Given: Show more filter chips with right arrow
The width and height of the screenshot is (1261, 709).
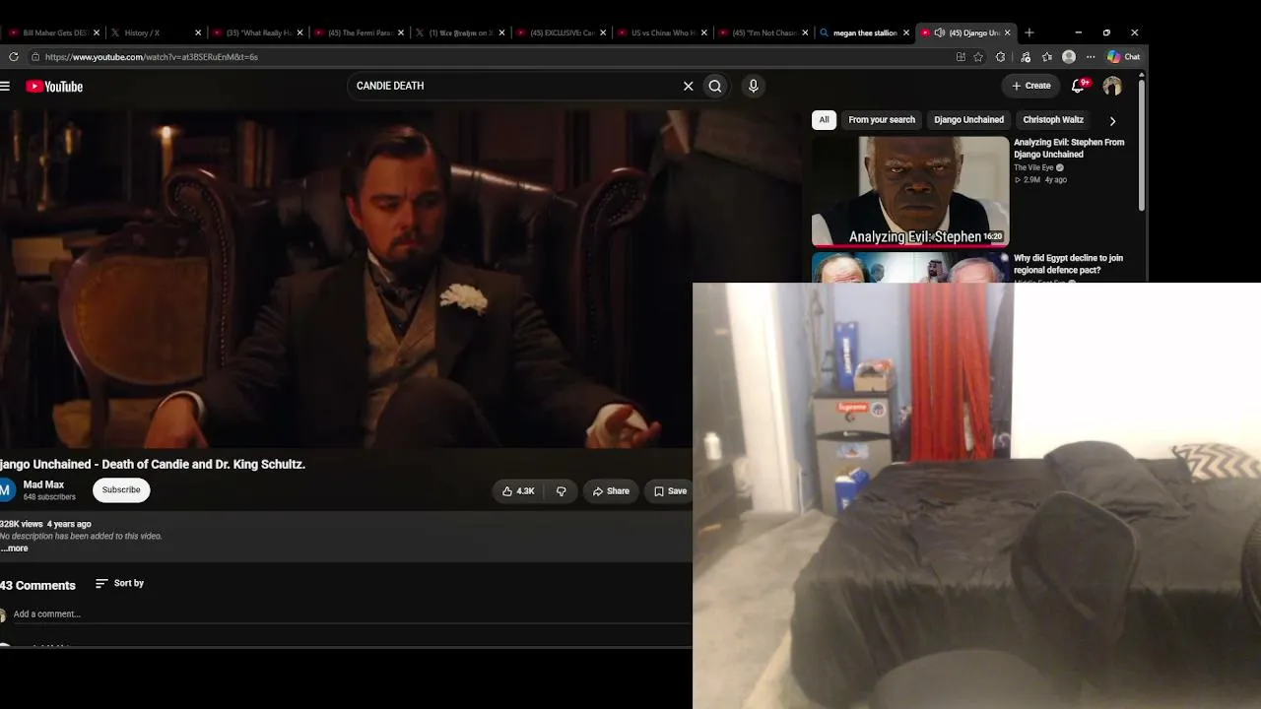Looking at the screenshot, I should (1112, 121).
